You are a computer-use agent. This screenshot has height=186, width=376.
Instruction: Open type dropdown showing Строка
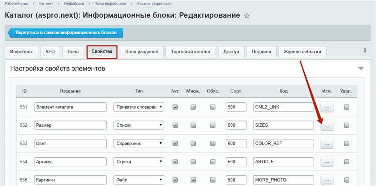click(x=139, y=162)
